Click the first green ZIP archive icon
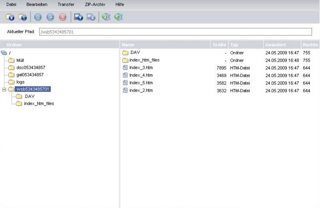This screenshot has height=208, width=320. coord(106,17)
